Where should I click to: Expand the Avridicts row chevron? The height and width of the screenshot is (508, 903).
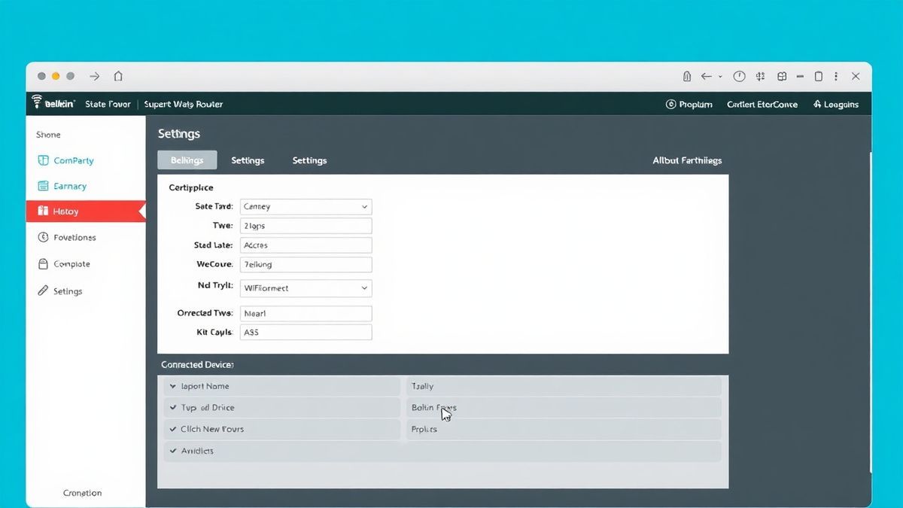click(x=174, y=451)
